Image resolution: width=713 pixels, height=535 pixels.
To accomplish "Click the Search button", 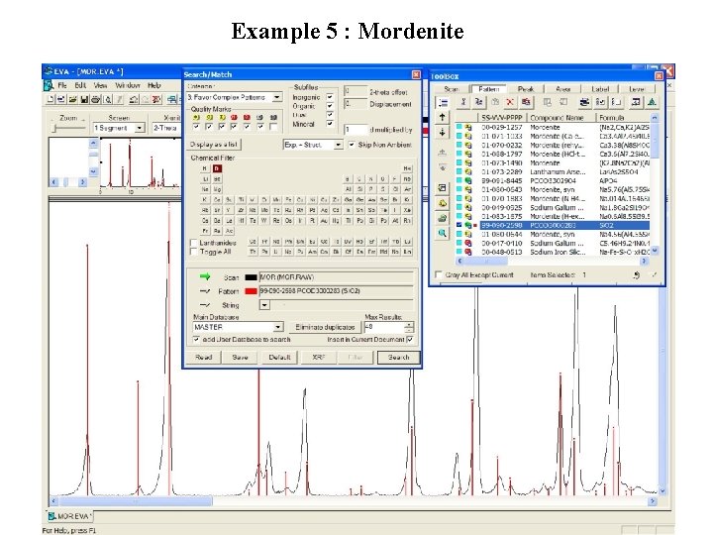I will click(x=398, y=357).
